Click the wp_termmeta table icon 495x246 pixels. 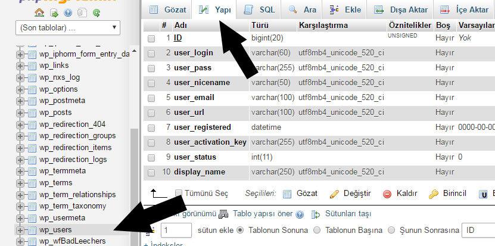pos(32,171)
